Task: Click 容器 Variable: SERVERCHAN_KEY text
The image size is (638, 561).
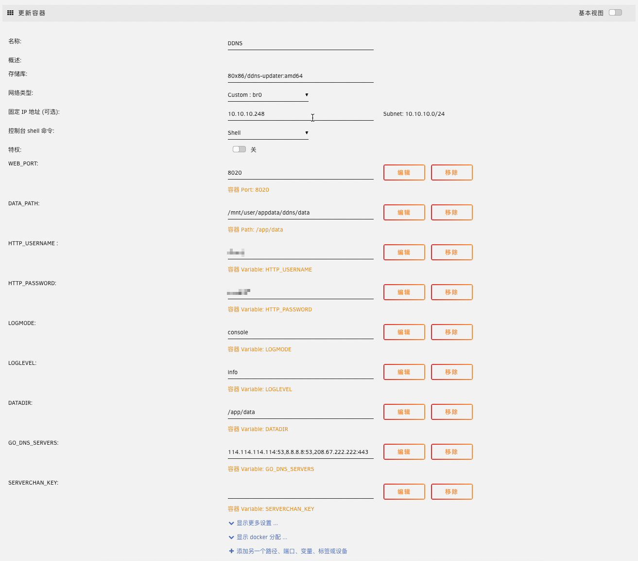Action: (271, 509)
